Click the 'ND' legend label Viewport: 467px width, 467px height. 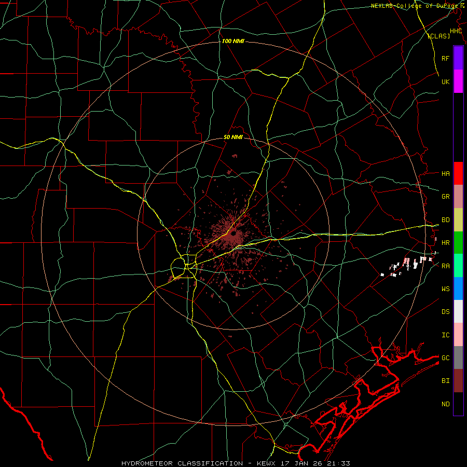click(x=445, y=404)
